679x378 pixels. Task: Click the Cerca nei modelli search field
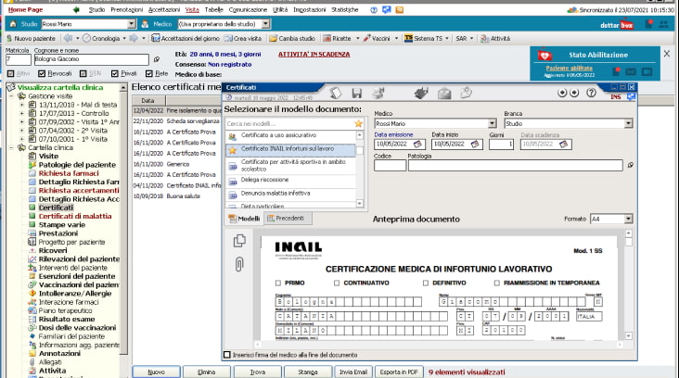(x=289, y=124)
